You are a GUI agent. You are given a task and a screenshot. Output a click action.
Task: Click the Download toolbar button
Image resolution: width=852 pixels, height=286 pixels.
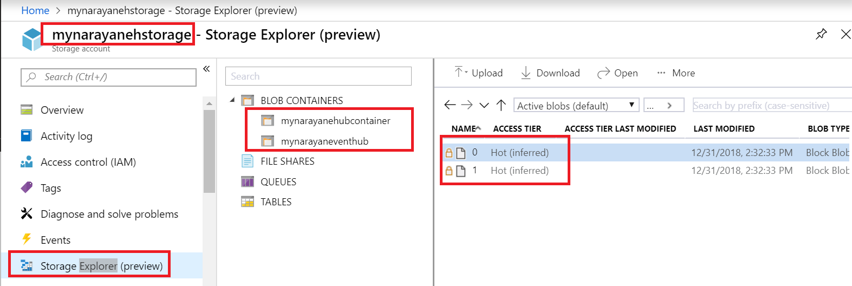550,73
